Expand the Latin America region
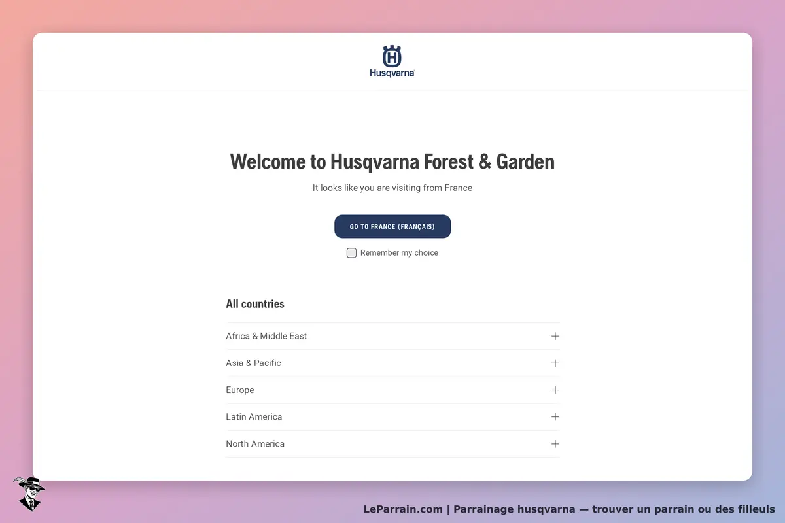The image size is (785, 523). point(392,416)
